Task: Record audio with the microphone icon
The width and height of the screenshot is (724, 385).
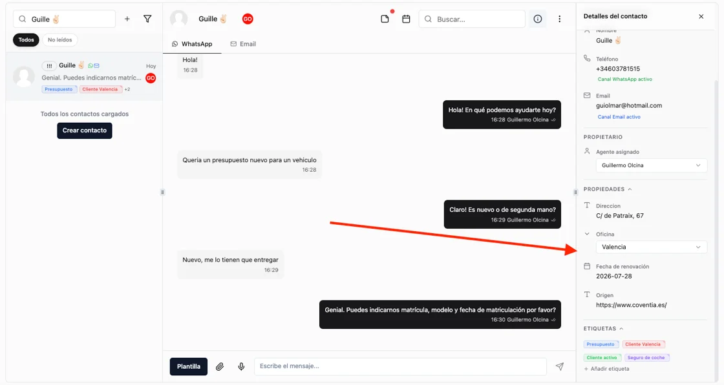Action: 240,366
